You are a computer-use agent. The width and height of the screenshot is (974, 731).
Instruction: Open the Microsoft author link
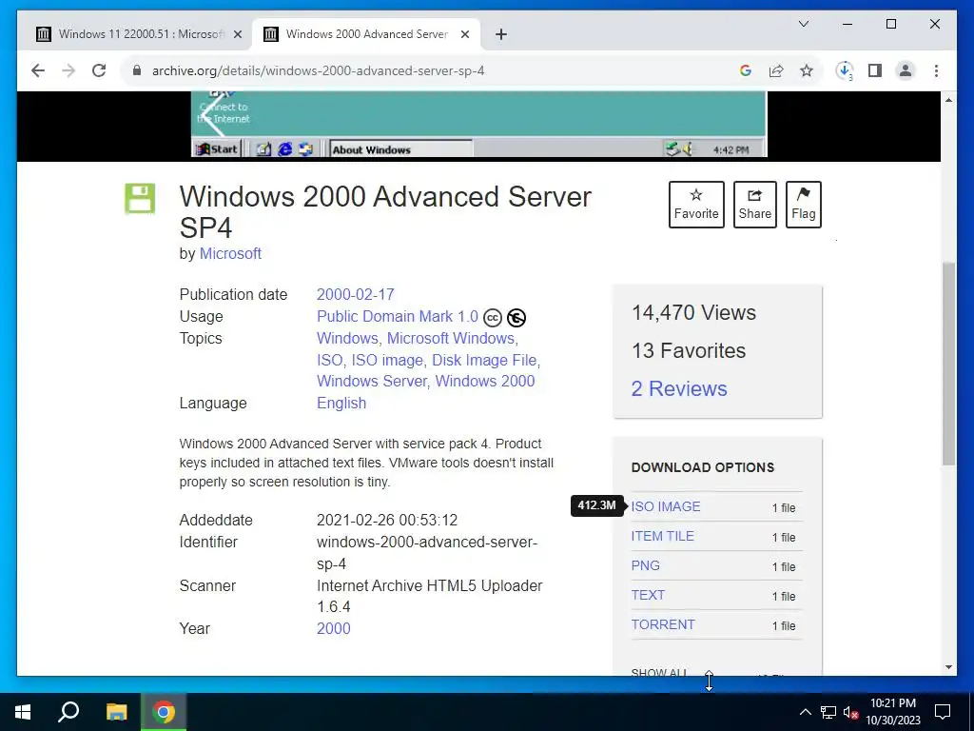coord(230,253)
